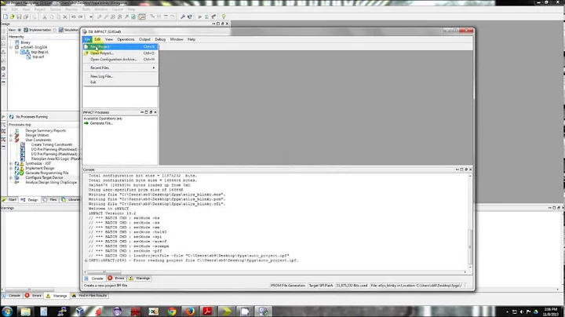Expand Design Utilities process node

click(11, 135)
